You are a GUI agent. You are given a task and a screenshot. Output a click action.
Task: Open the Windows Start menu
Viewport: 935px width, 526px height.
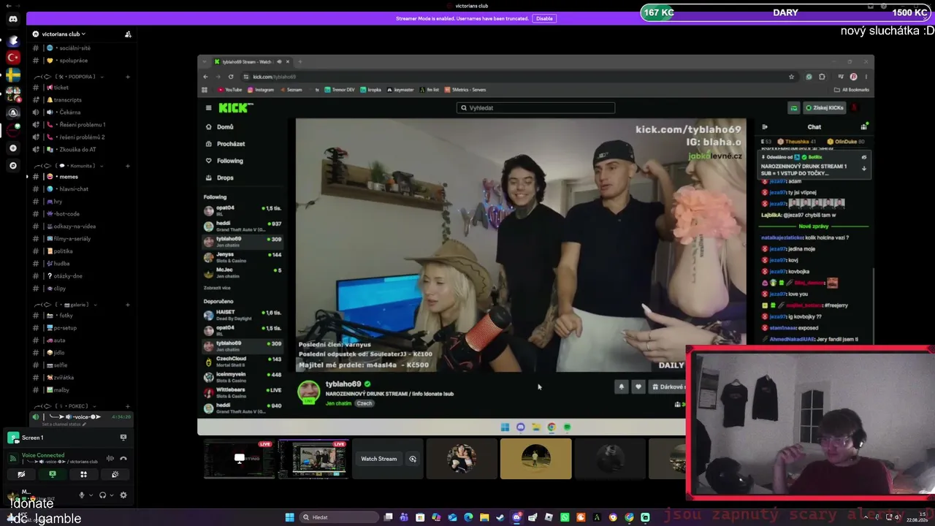click(289, 517)
